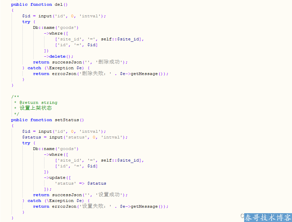Viewport: 292px width, 222px height.
Task: Place cursor on the '->delete();' call
Action: point(58,56)
